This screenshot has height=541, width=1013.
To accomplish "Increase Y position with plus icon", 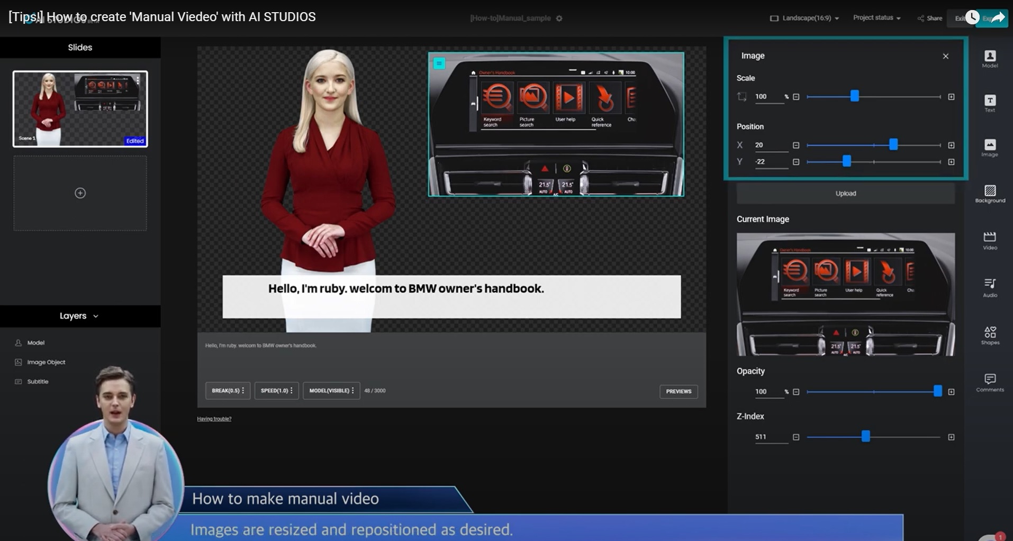I will [x=951, y=162].
